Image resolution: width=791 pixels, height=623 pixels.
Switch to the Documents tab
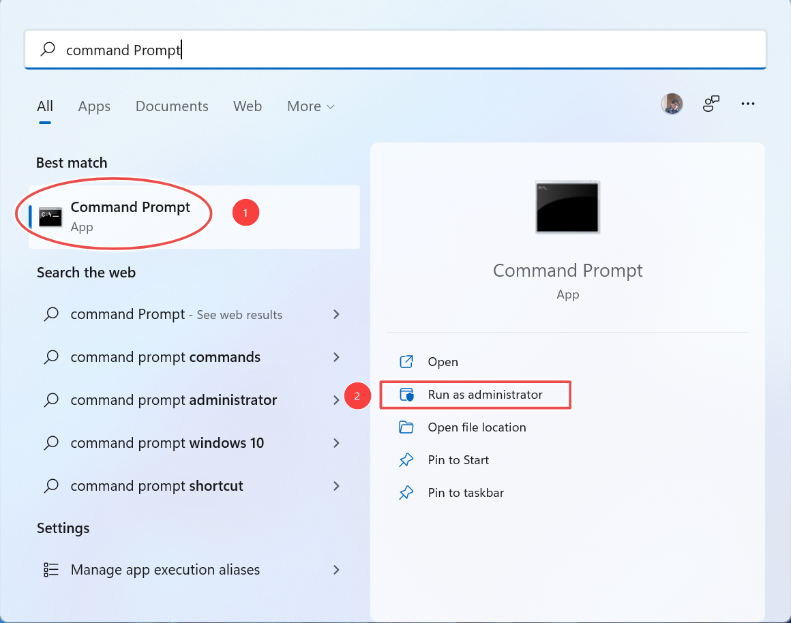[x=172, y=106]
